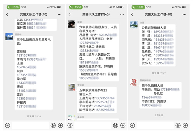193x131 pixels.
Task: Tap voice input icon in right chat
Action: (x=132, y=125)
